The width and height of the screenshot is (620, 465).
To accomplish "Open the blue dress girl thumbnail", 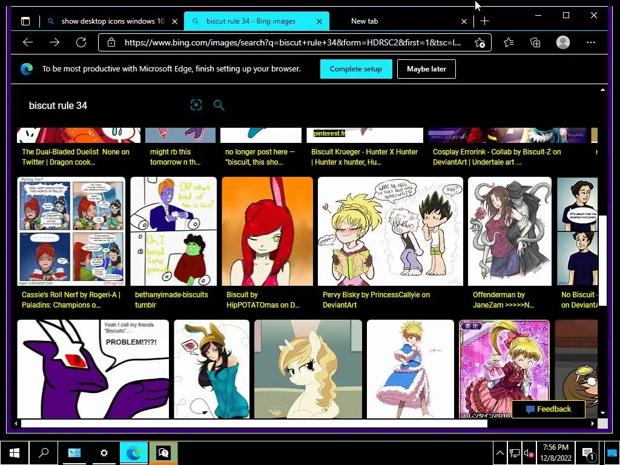I will [x=411, y=369].
